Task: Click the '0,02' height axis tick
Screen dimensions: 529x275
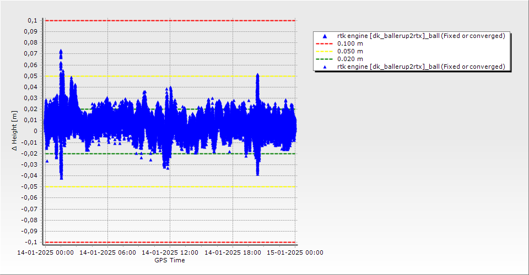Action: click(31, 109)
